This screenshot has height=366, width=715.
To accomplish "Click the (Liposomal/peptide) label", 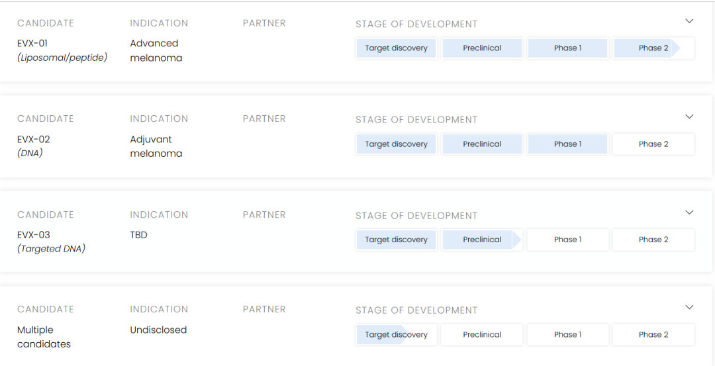I will (x=62, y=58).
